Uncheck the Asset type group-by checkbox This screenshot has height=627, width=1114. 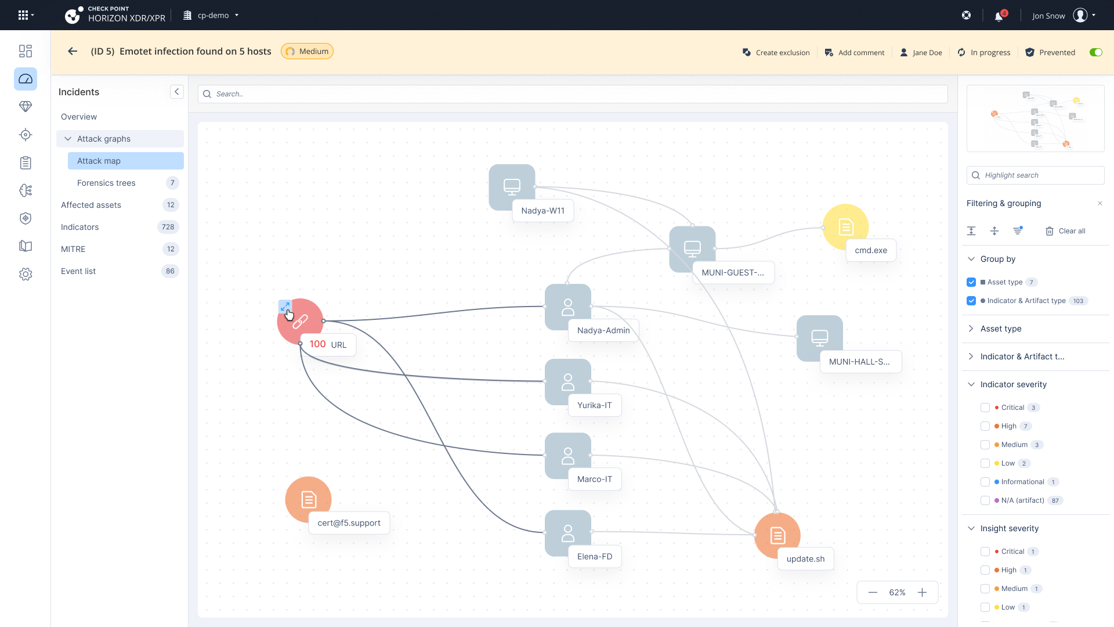point(971,282)
